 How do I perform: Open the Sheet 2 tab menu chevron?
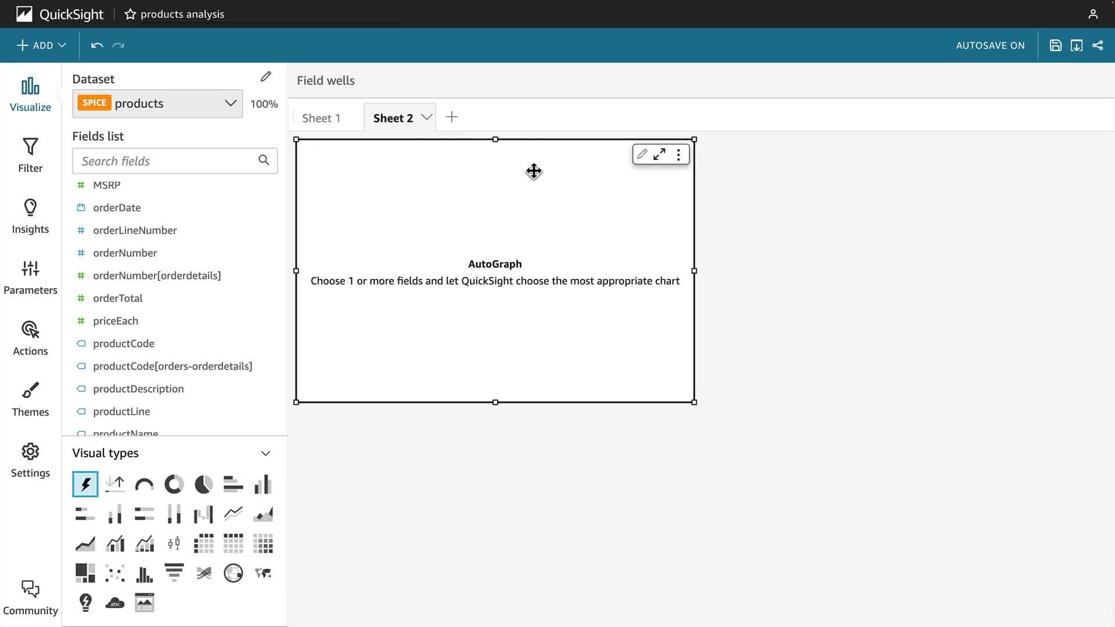(x=427, y=117)
